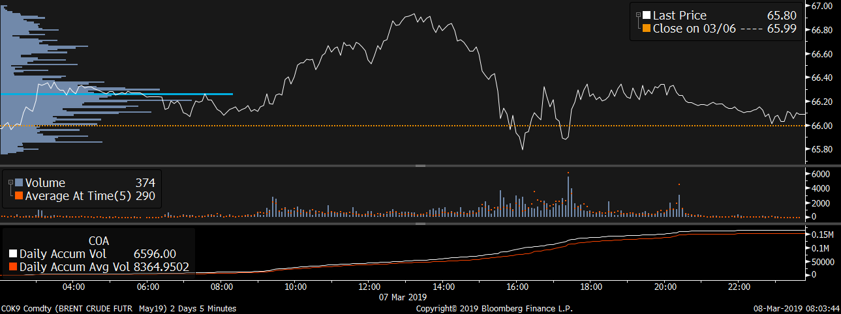The image size is (841, 314).
Task: Select the Daily Accum Avg Vol label
Action: pyautogui.click(x=75, y=266)
